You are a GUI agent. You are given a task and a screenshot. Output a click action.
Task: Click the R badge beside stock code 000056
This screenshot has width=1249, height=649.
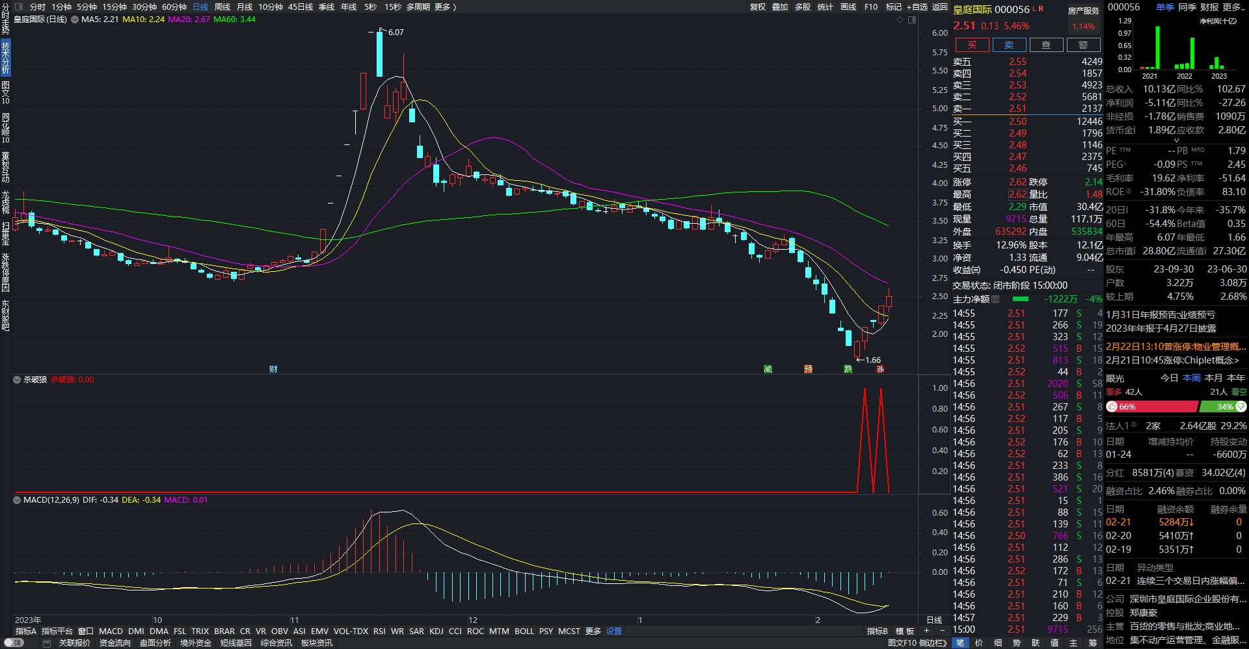1041,8
